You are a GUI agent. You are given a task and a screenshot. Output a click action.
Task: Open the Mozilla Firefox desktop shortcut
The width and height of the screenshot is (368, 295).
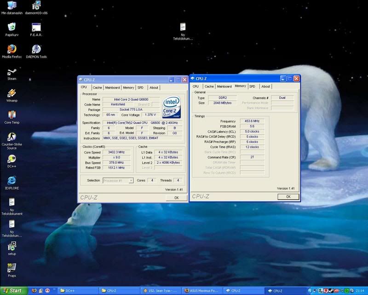(x=12, y=52)
